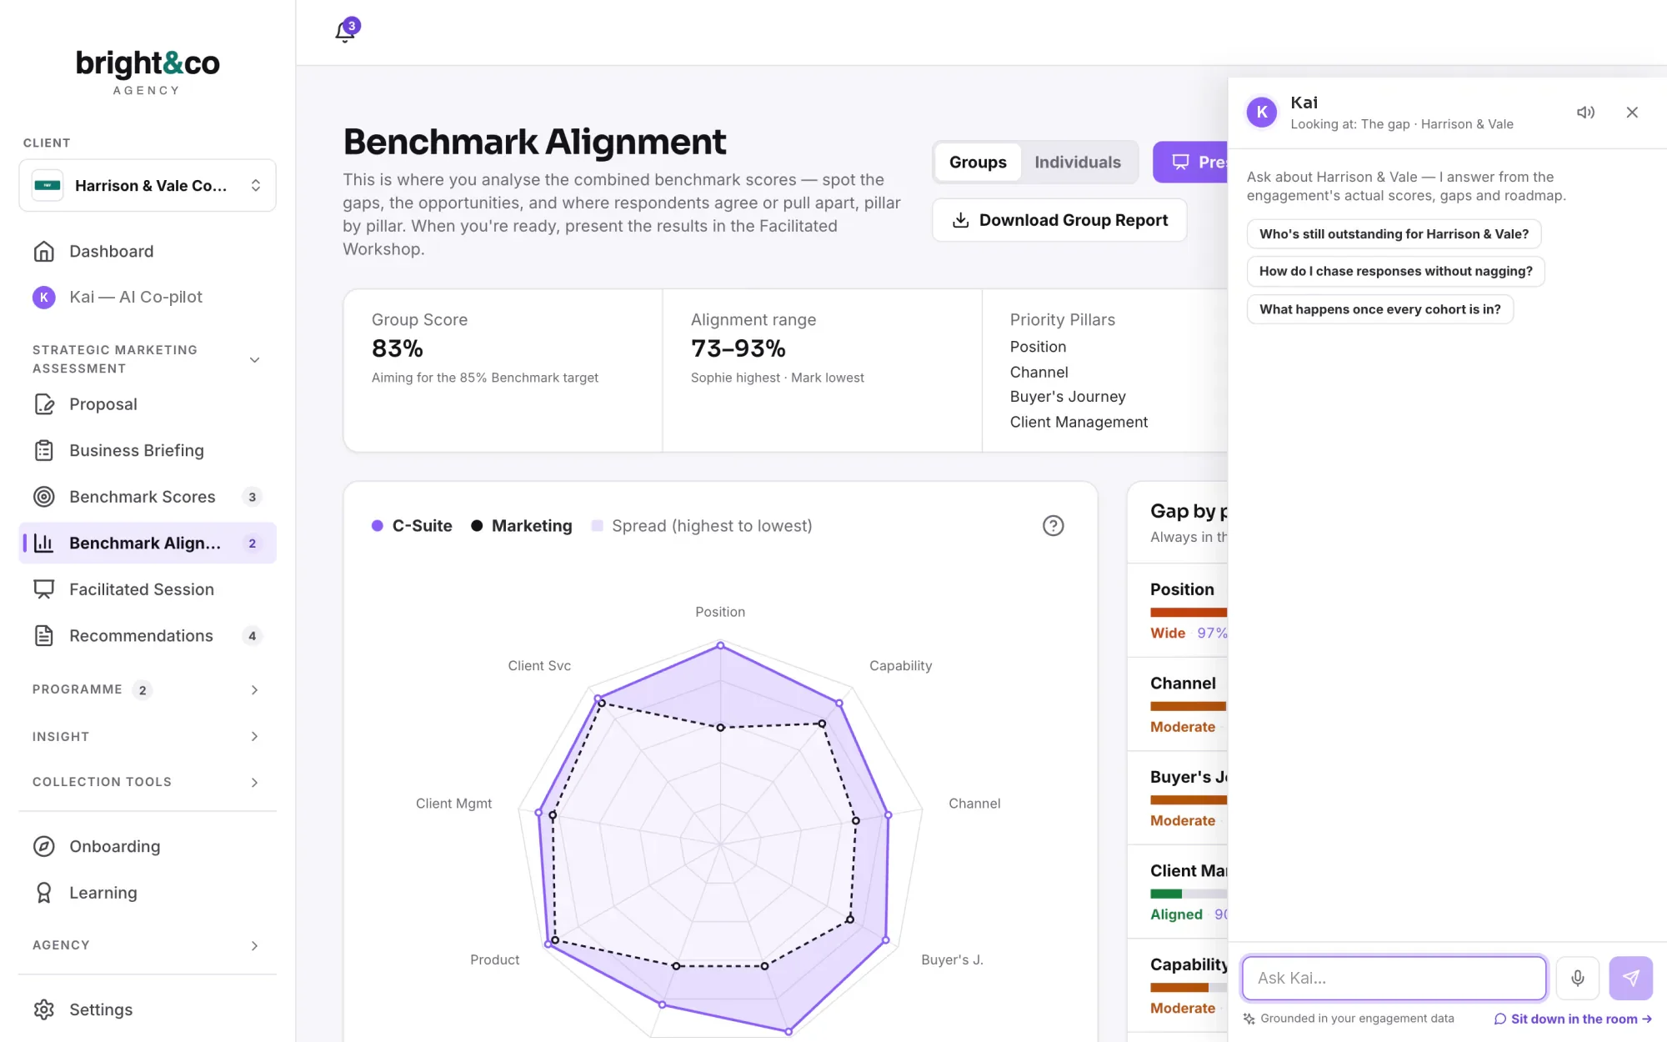Image resolution: width=1667 pixels, height=1042 pixels.
Task: Toggle Spread highest to lowest legend item
Action: click(702, 526)
